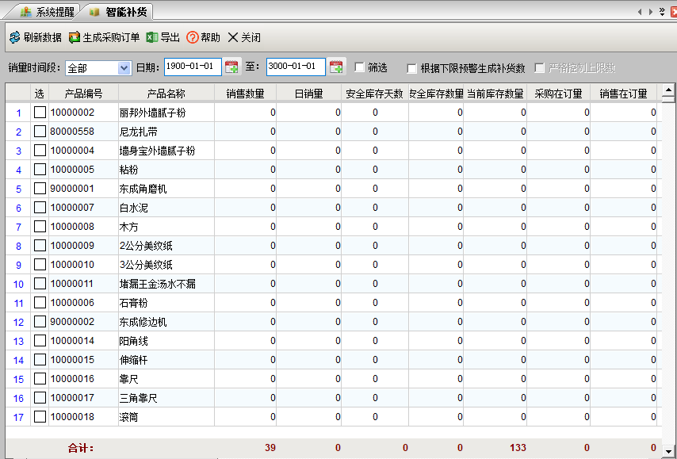
Task: Click the 销售在订量 column header
Action: pyautogui.click(x=623, y=94)
